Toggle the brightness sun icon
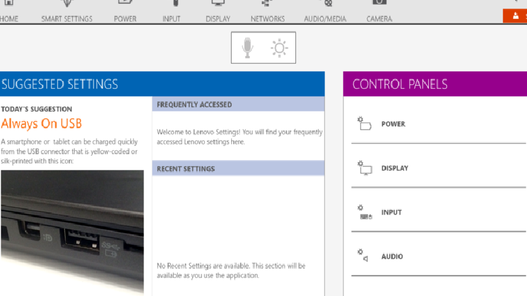The image size is (527, 296). pos(279,48)
